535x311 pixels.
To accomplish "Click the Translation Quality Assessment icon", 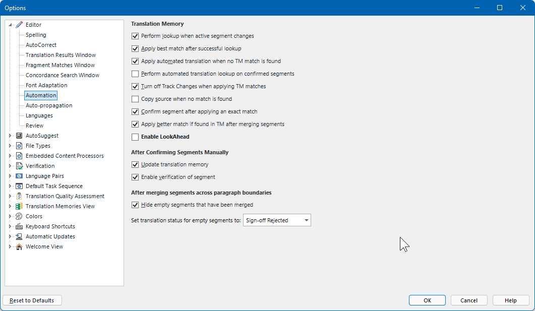I will (x=20, y=196).
